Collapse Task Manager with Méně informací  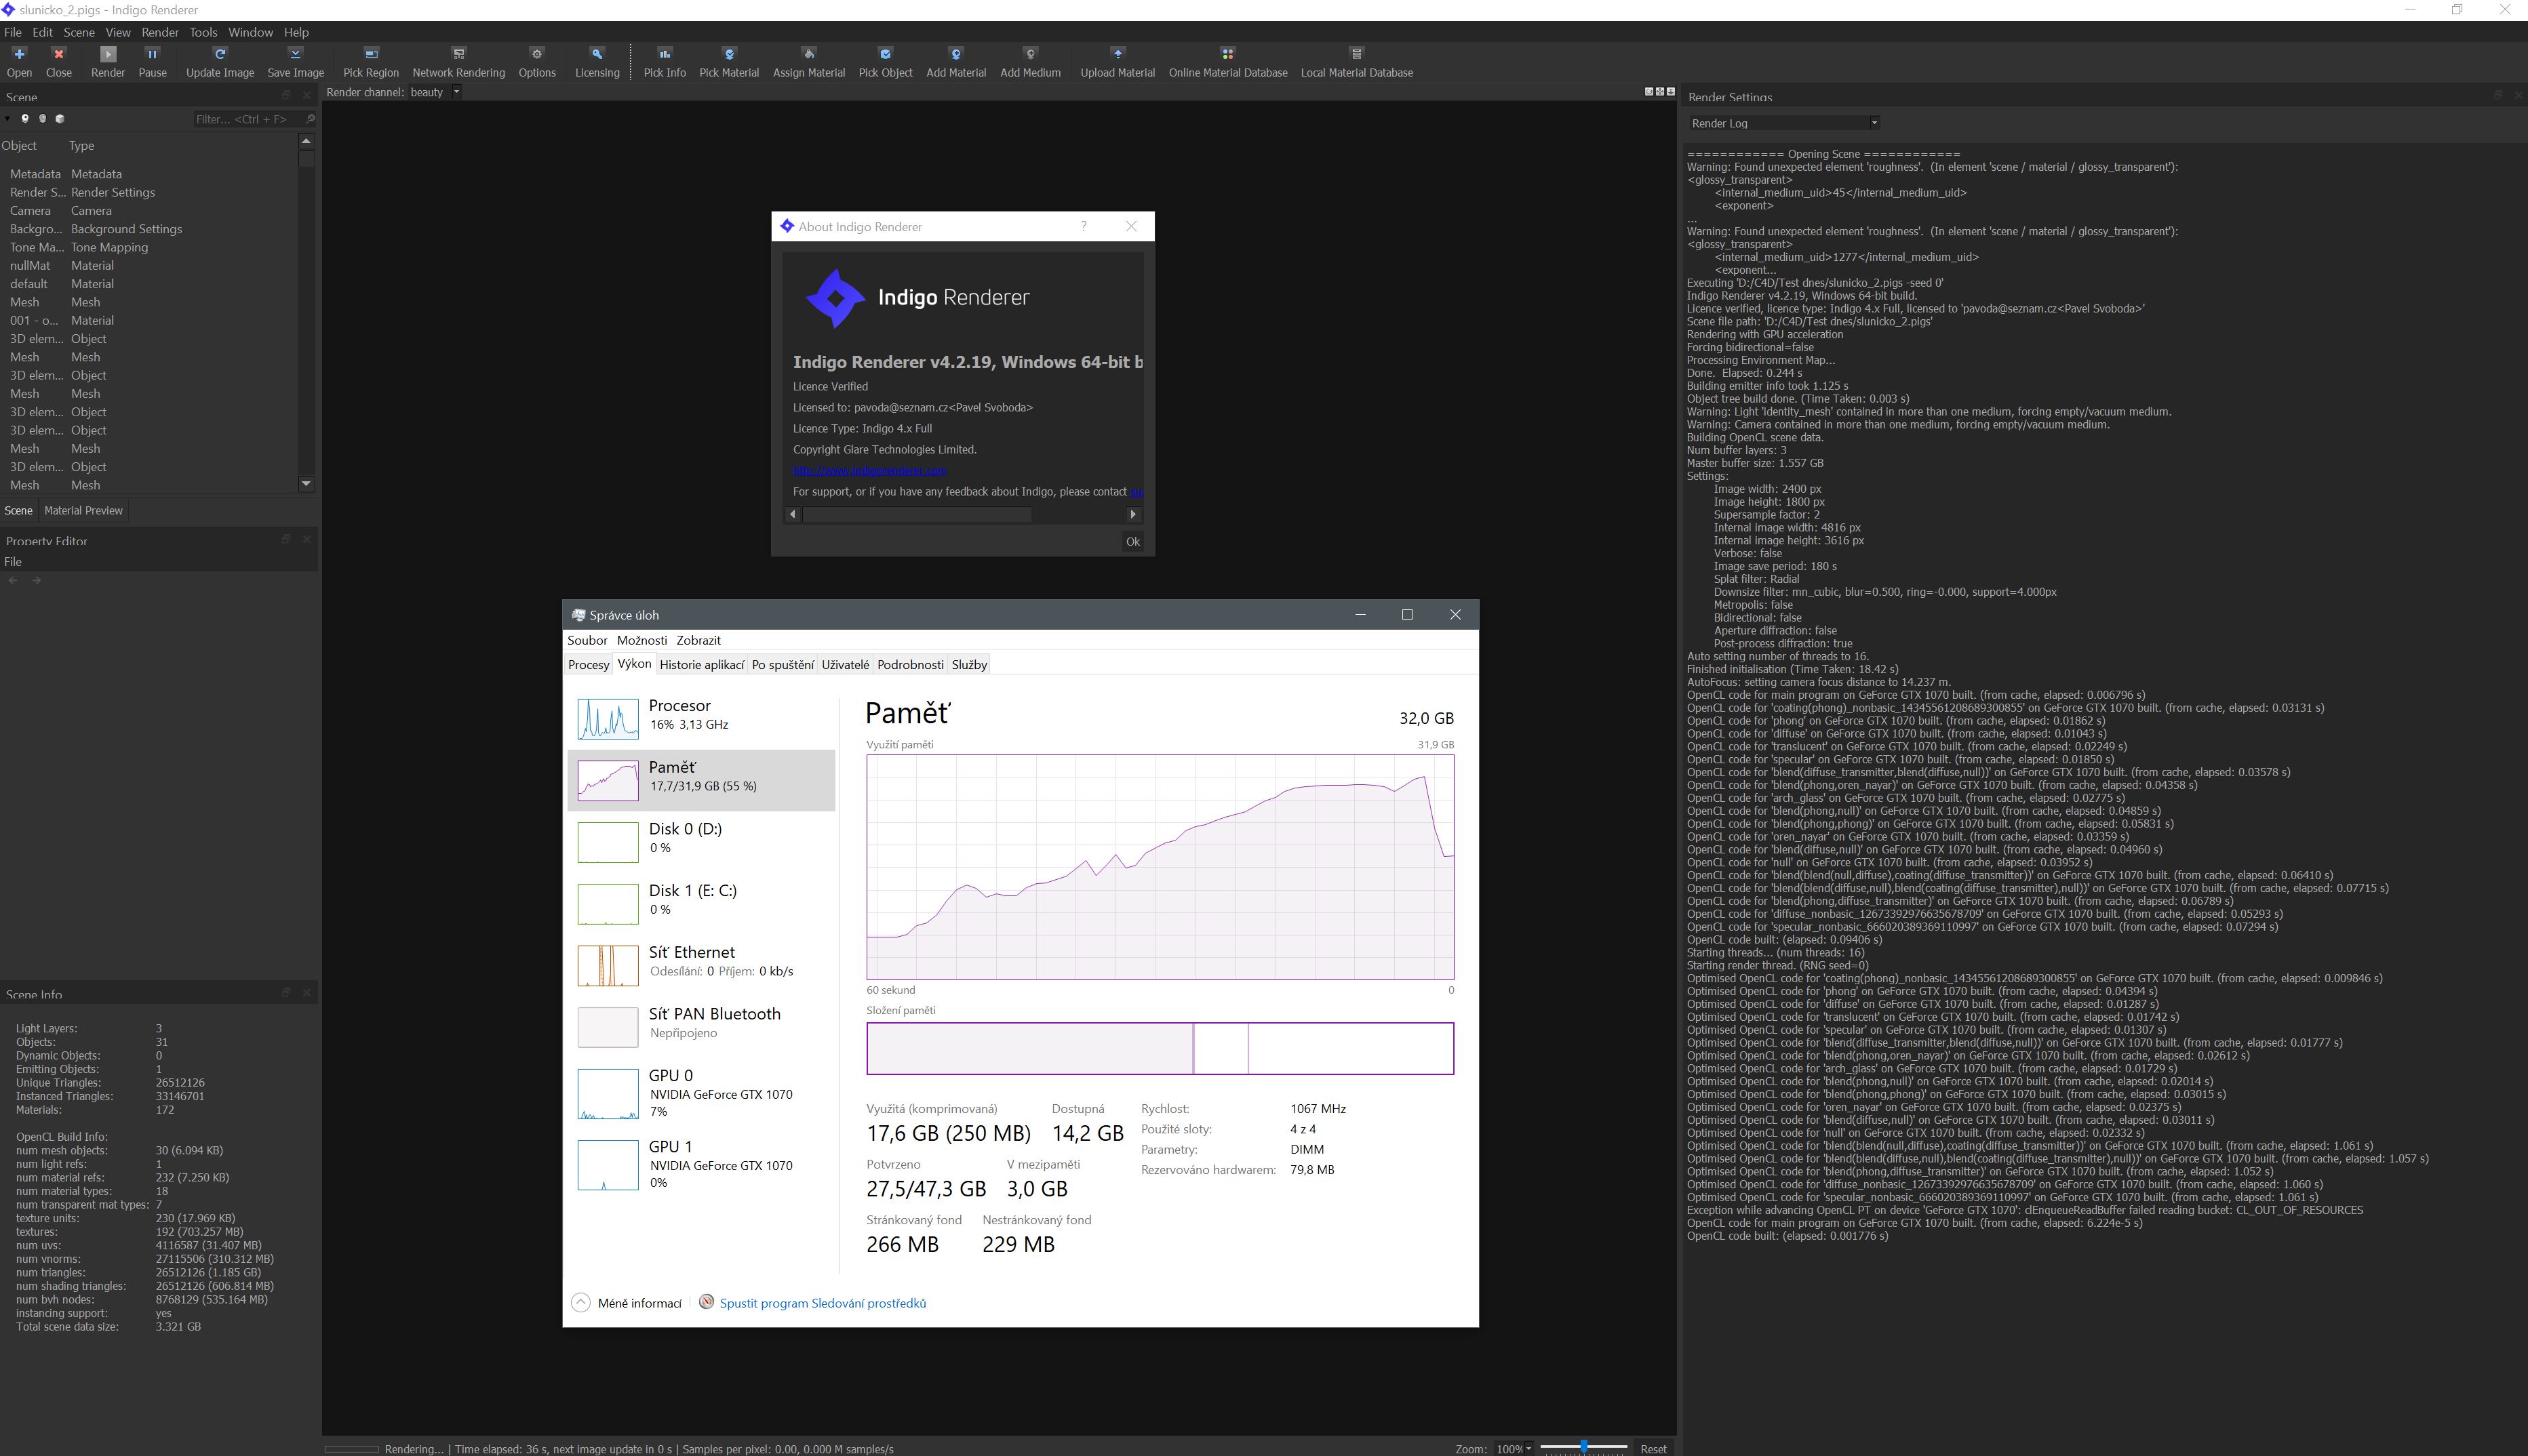(627, 1302)
